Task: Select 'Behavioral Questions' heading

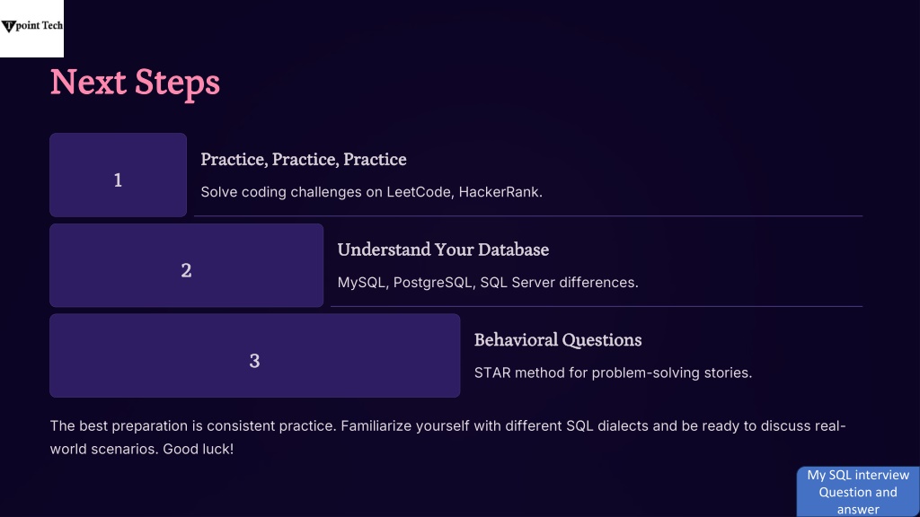Action: (x=558, y=340)
